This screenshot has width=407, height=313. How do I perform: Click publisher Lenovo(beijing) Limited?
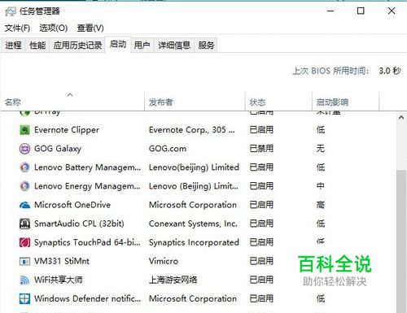pos(194,167)
